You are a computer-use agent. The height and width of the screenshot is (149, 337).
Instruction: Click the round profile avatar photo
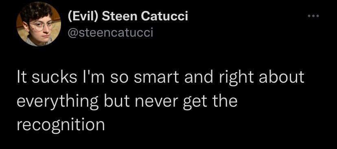[x=39, y=24]
